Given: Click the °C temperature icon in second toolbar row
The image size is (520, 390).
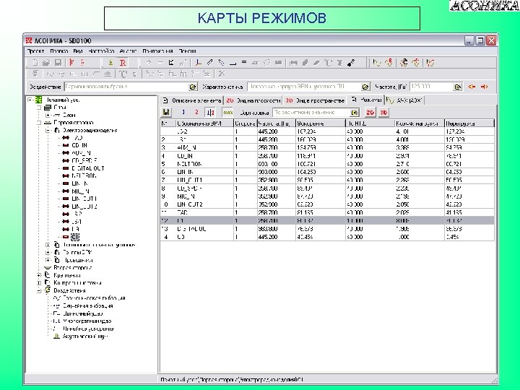Looking at the screenshot, I should [x=123, y=74].
